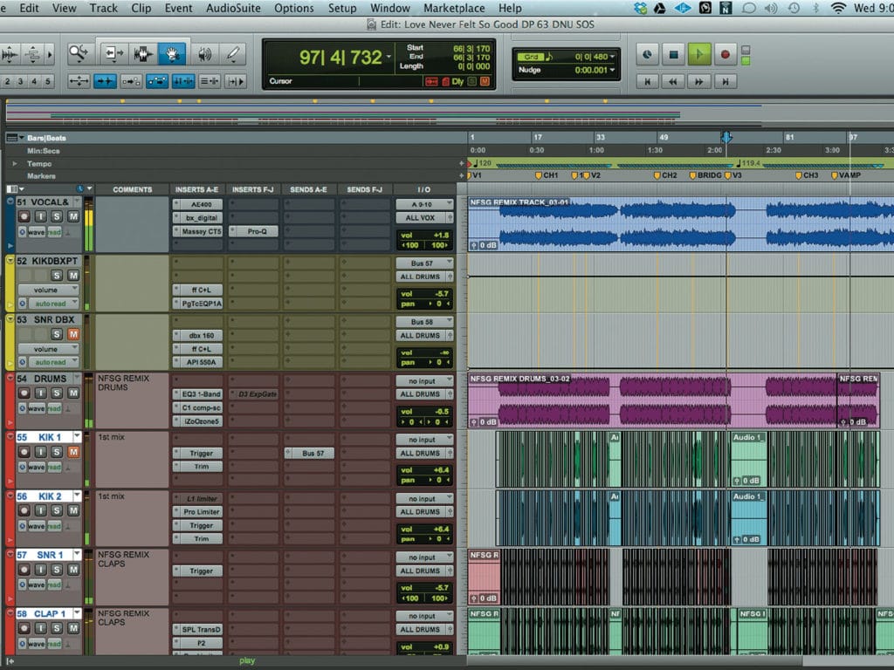This screenshot has height=670, width=894.
Task: Click the Zoom Toggle icon
Action: coord(79,81)
